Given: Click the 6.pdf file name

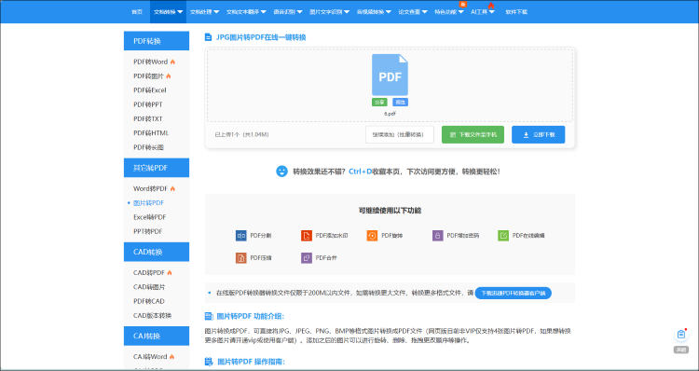Looking at the screenshot, I should coord(391,114).
